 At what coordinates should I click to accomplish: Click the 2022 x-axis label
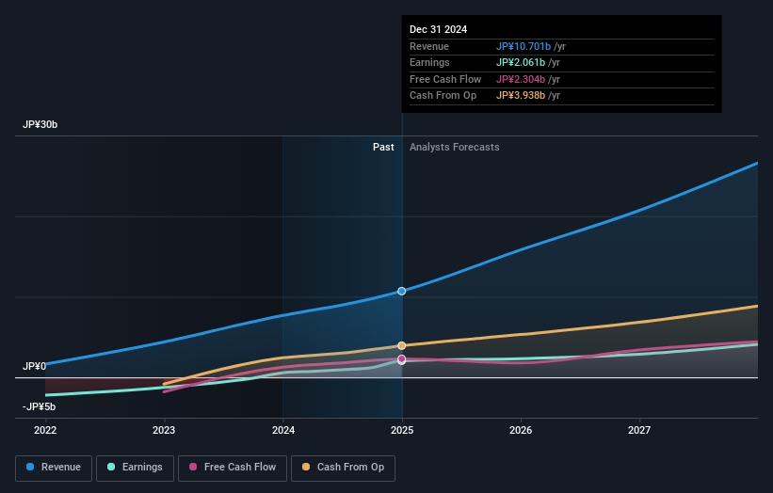(45, 430)
